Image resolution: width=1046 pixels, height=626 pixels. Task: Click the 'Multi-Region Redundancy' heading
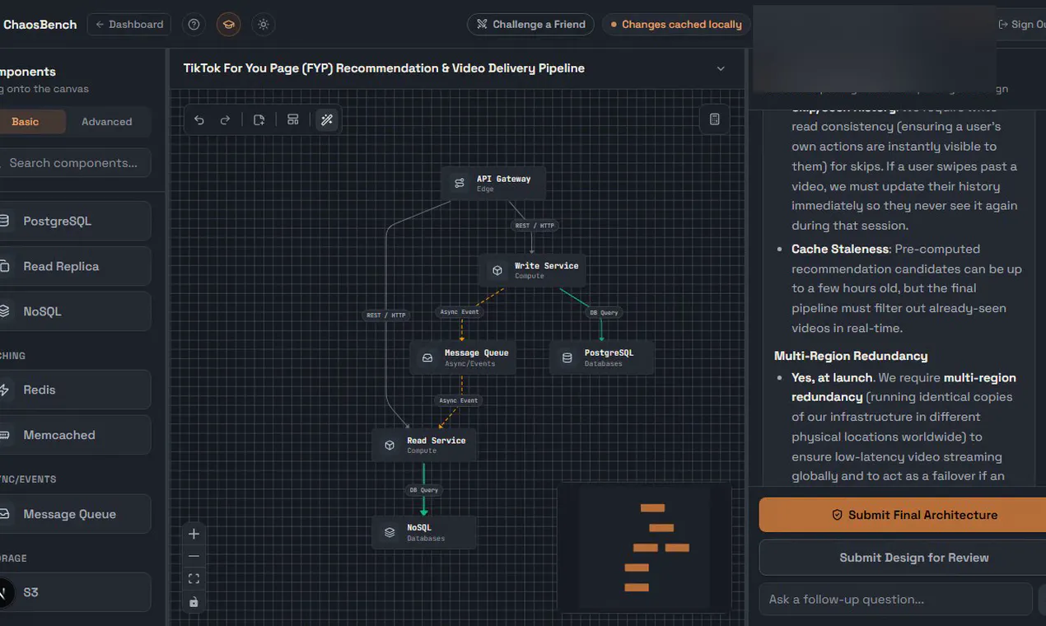click(851, 356)
